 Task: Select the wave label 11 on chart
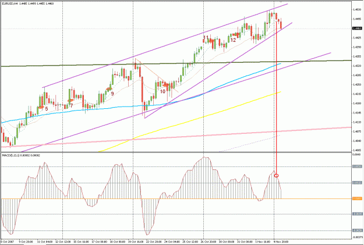coord(206,37)
